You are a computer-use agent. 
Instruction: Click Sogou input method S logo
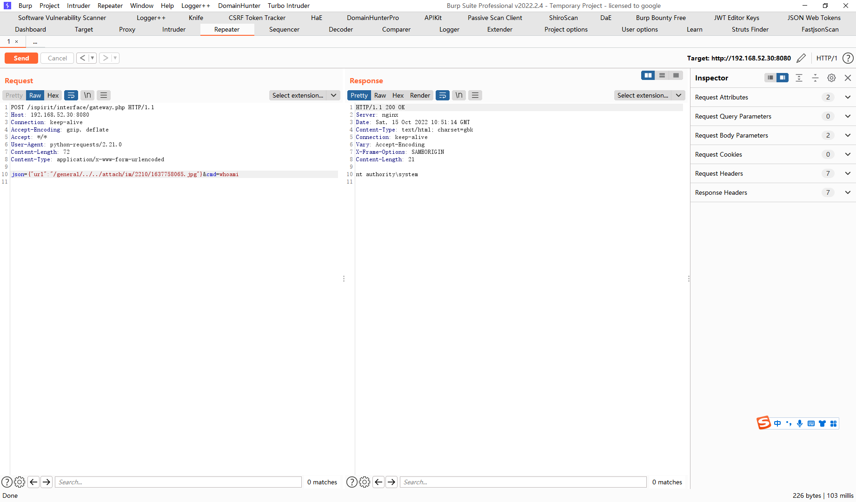[x=763, y=423]
